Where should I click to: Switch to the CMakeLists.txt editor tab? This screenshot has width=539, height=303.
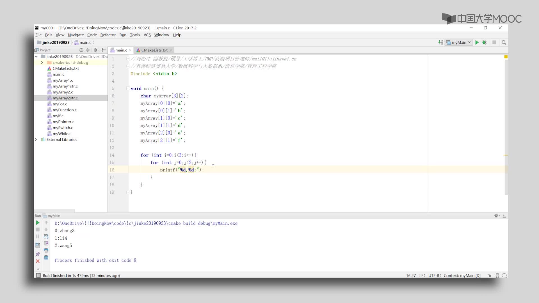pos(154,50)
